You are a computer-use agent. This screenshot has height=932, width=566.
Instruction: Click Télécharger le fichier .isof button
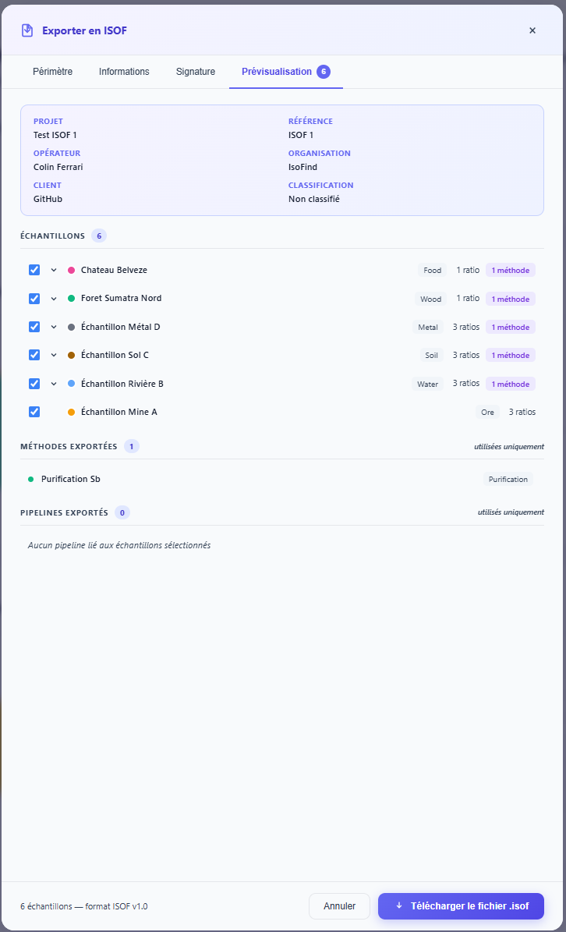tap(461, 906)
